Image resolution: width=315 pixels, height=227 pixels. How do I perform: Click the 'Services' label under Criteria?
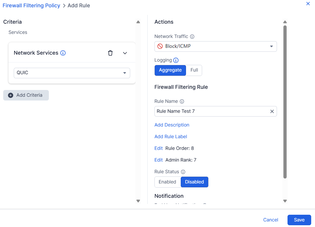pos(18,32)
